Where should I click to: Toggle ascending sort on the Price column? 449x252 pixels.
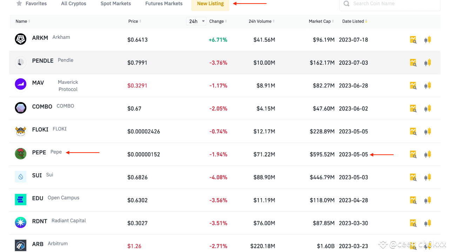pyautogui.click(x=140, y=21)
